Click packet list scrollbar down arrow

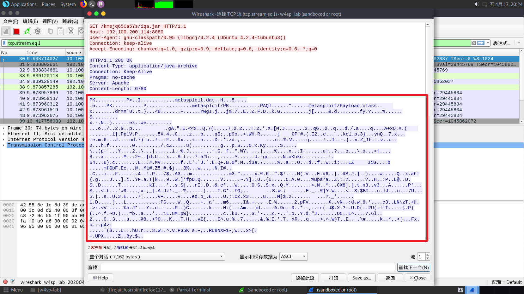pyautogui.click(x=521, y=121)
